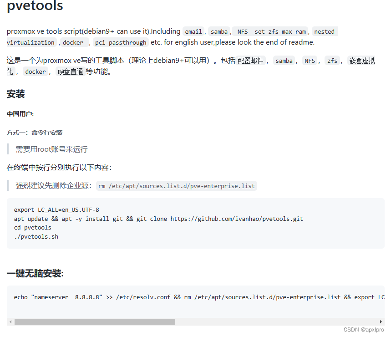Viewport: 391px width, 337px height.
Task: Click the 'cd pvetools' code line
Action: 33,228
